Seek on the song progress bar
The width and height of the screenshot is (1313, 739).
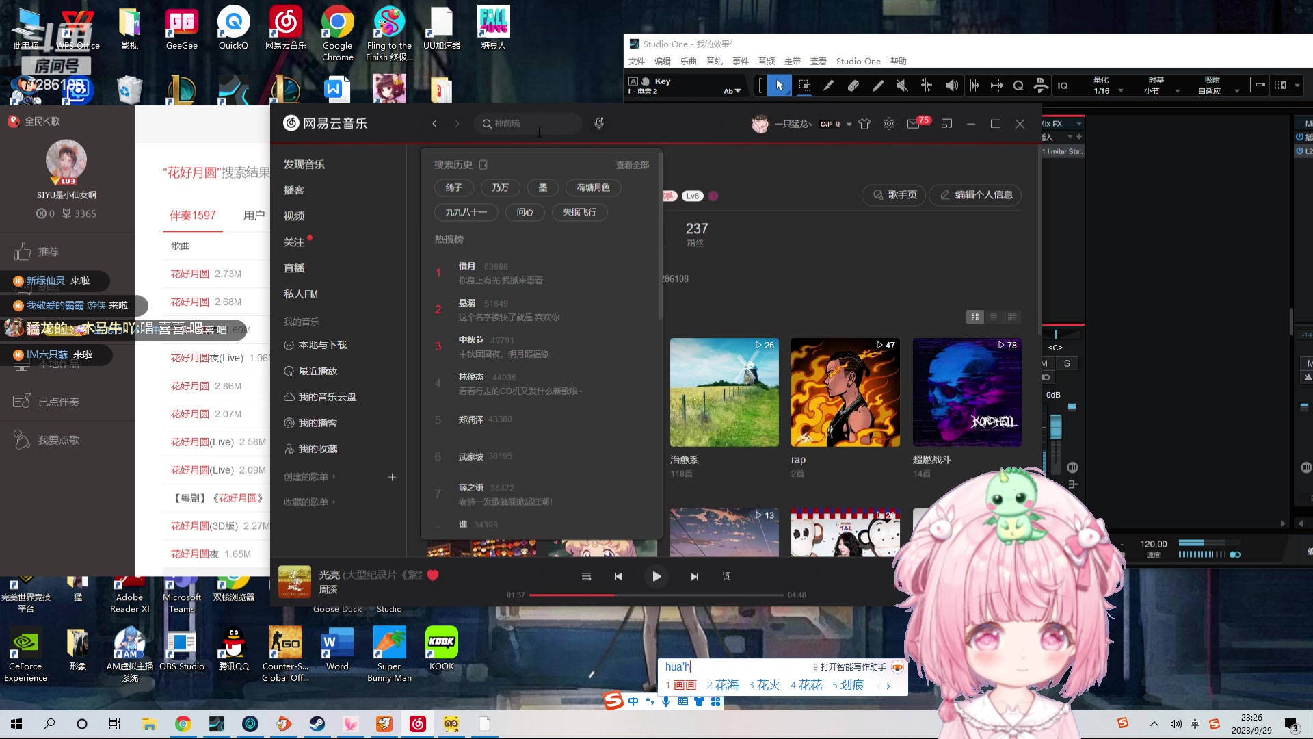click(655, 595)
